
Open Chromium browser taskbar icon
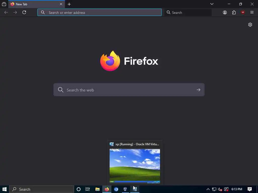(116, 189)
